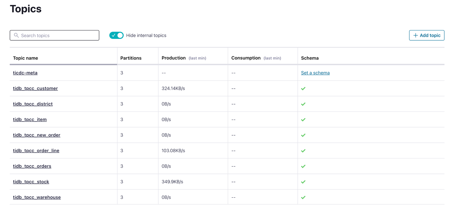The image size is (450, 210).
Task: Sort by Production column header
Action: (174, 58)
